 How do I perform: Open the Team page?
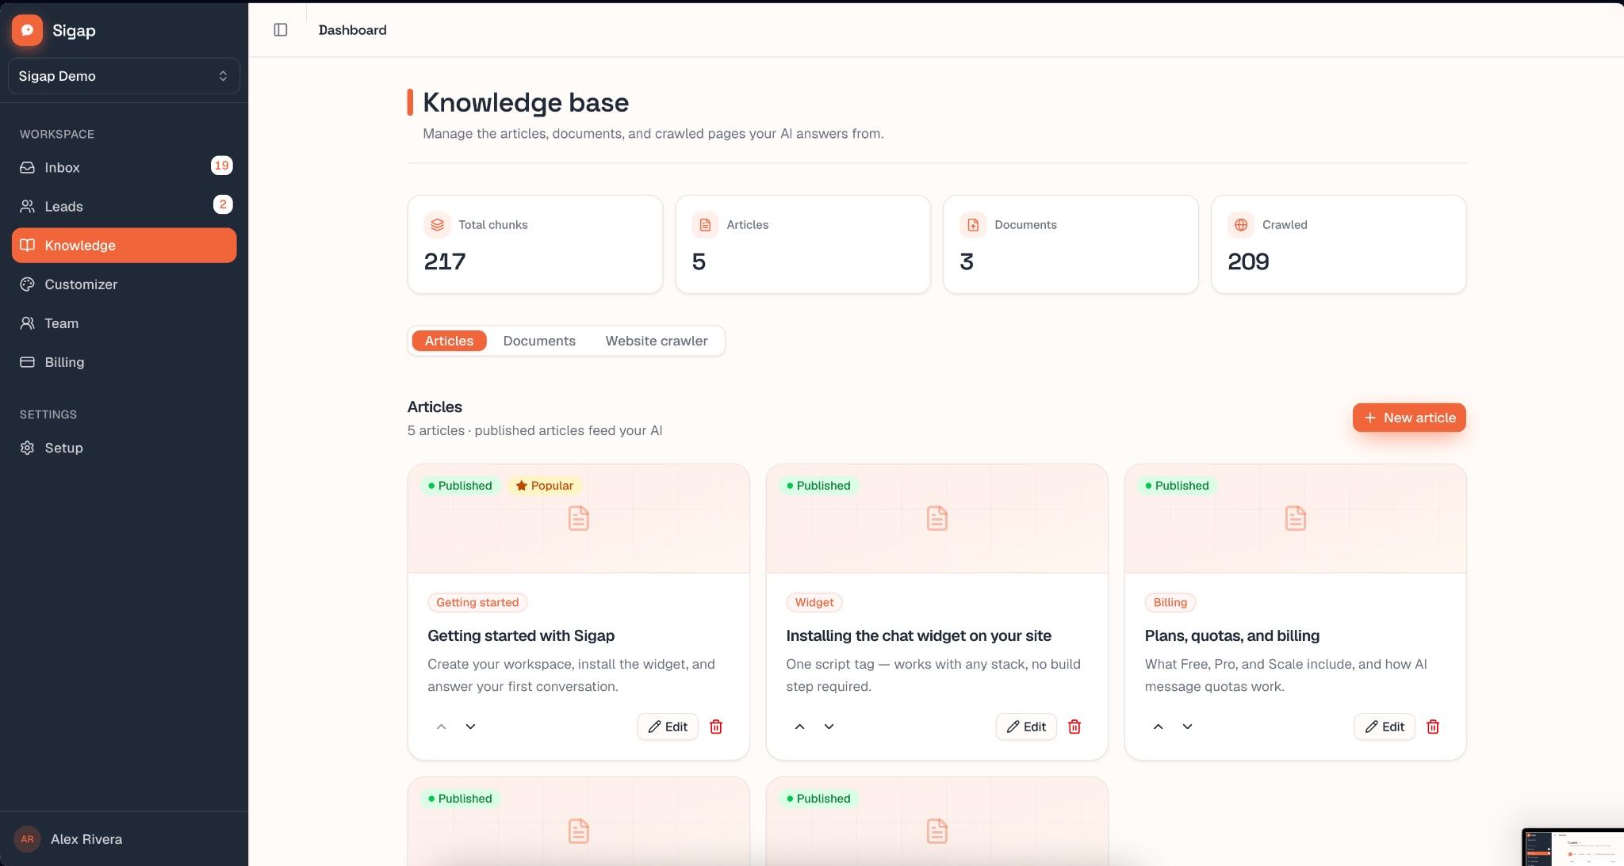pos(124,323)
